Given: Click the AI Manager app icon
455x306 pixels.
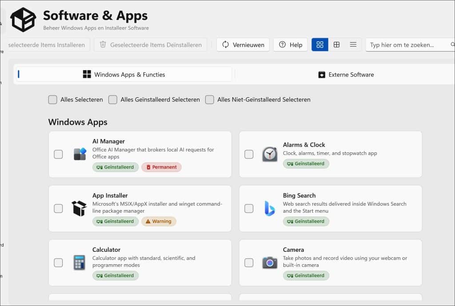Looking at the screenshot, I should click(80, 154).
